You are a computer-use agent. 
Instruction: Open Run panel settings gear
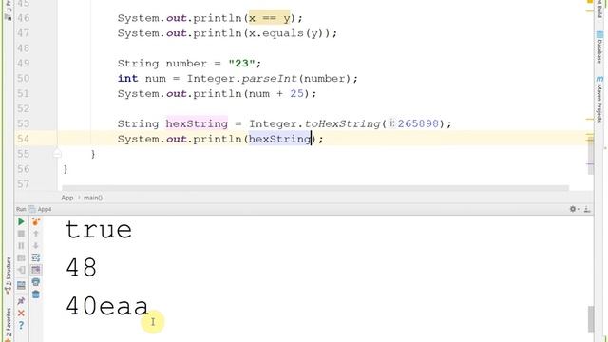574,209
